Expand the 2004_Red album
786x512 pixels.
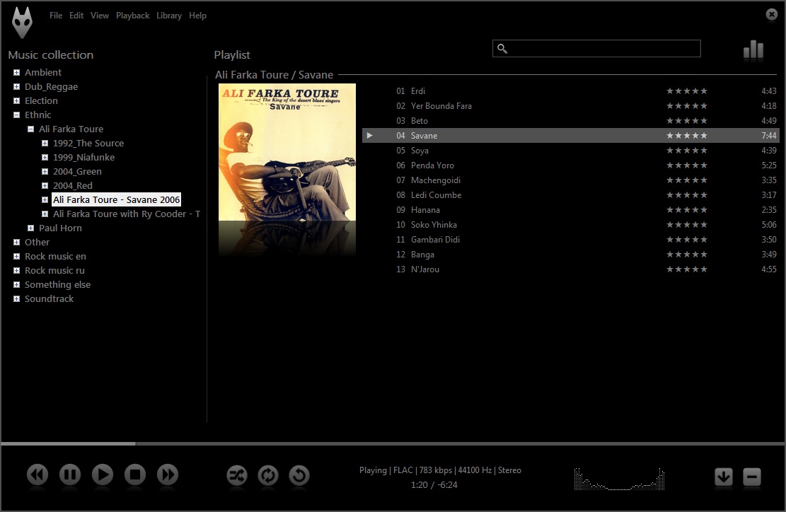pos(45,185)
